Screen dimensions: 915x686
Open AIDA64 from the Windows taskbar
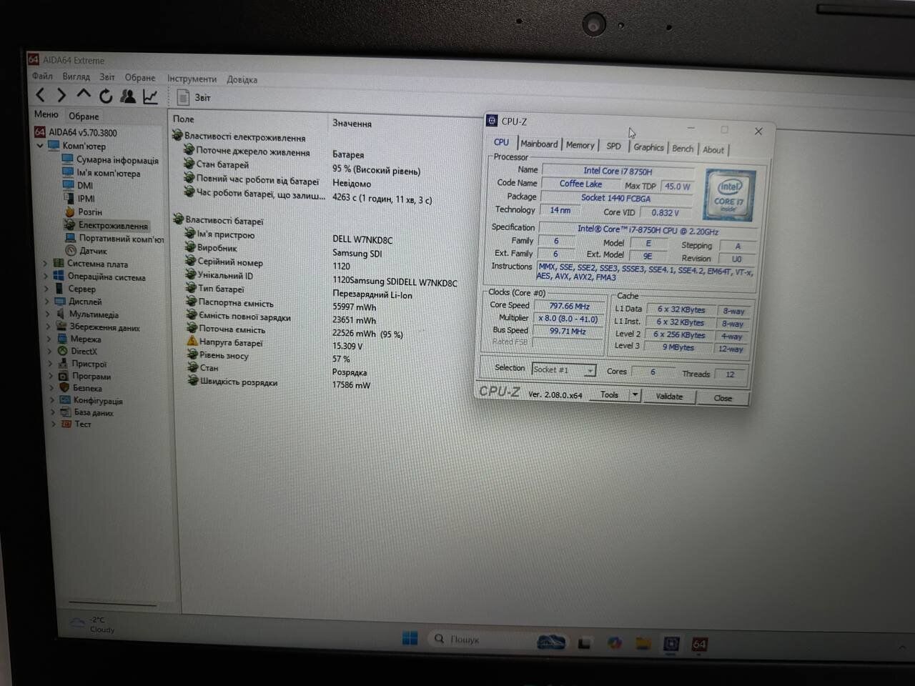[699, 645]
